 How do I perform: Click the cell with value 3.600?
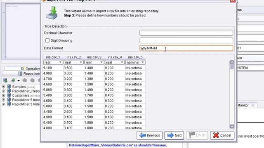pyautogui.click(x=73, y=90)
